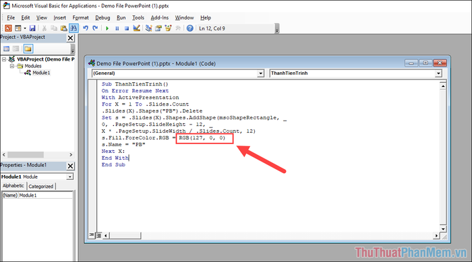This screenshot has width=472, height=262.
Task: Open the Edit menu
Action: pyautogui.click(x=26, y=18)
